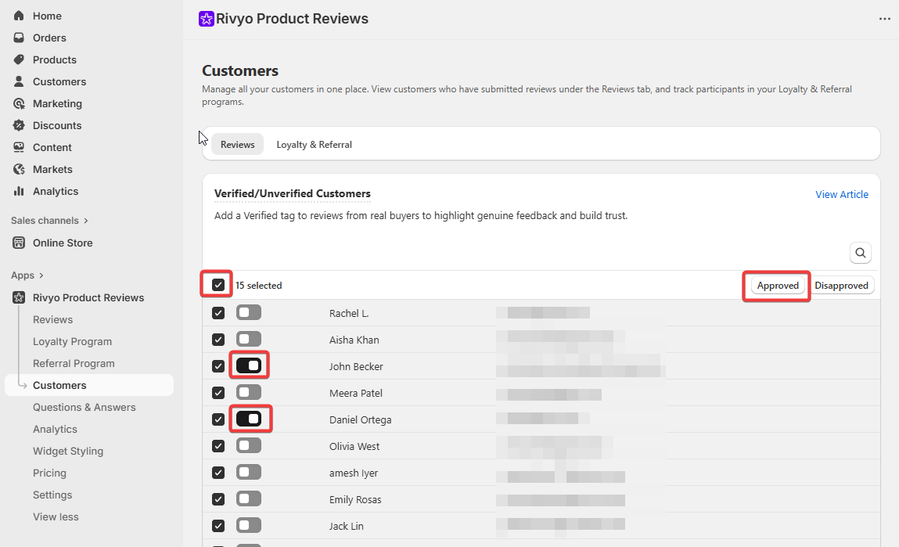Disable verified toggle for Daniel Ortega
Screen dimensions: 899x547
pos(249,419)
